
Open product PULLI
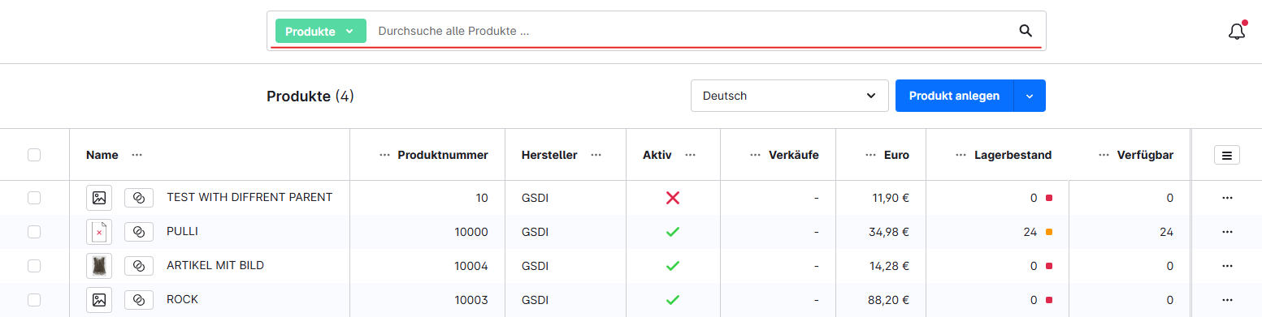182,231
